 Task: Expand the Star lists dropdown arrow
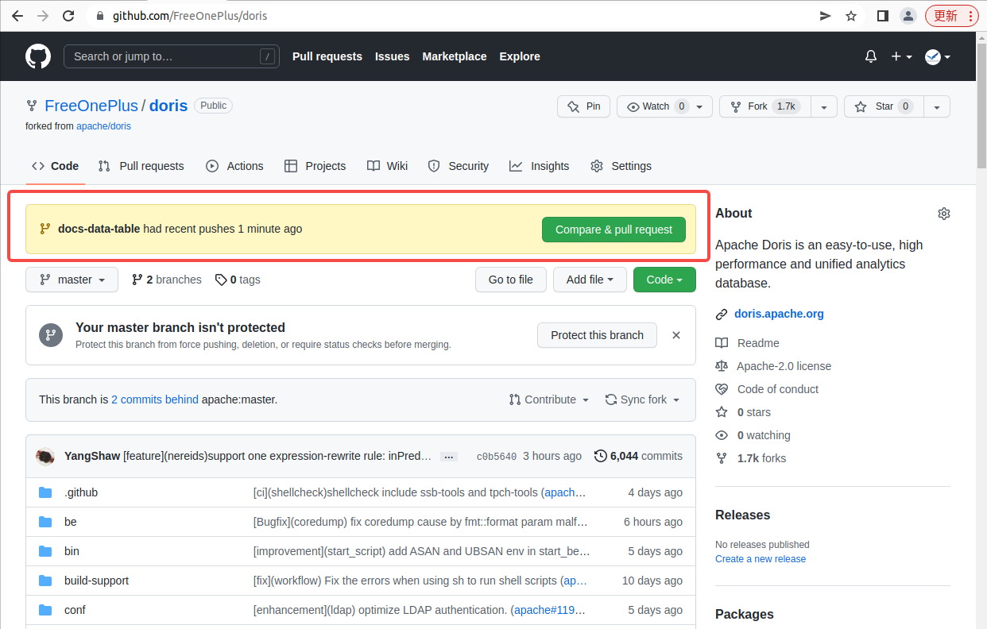(937, 106)
